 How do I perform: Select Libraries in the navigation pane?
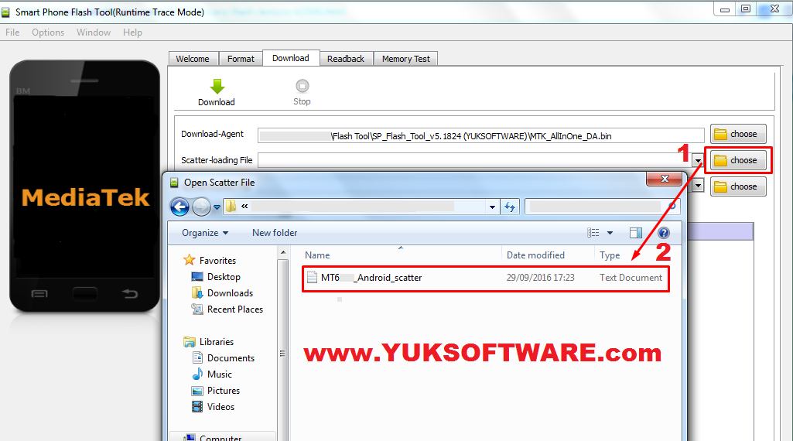pos(217,342)
